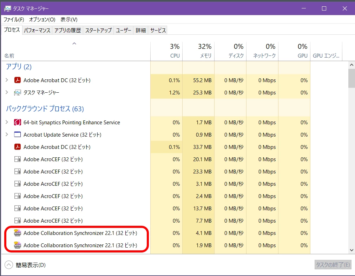Open the ファイル(F) menu

coord(14,19)
